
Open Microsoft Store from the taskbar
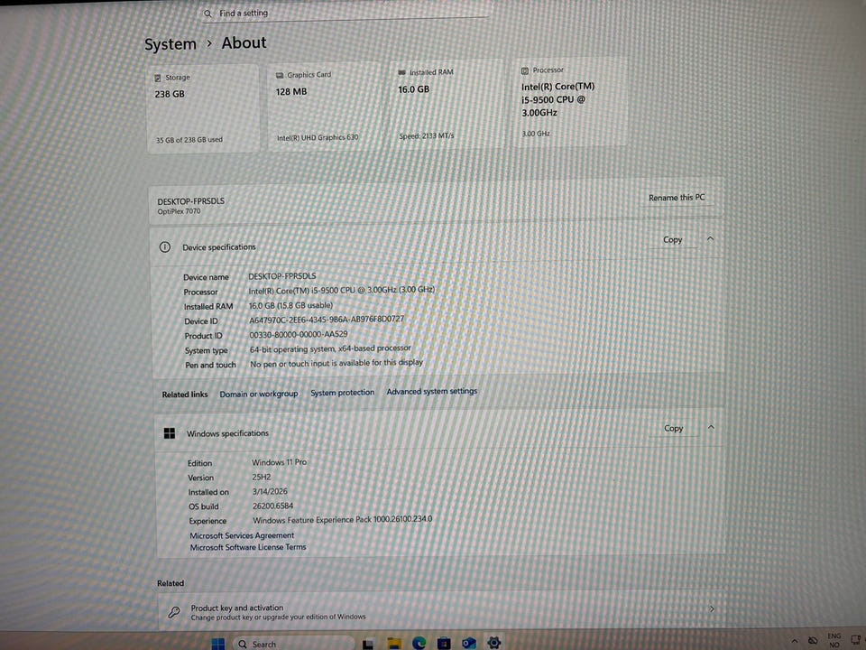[444, 644]
